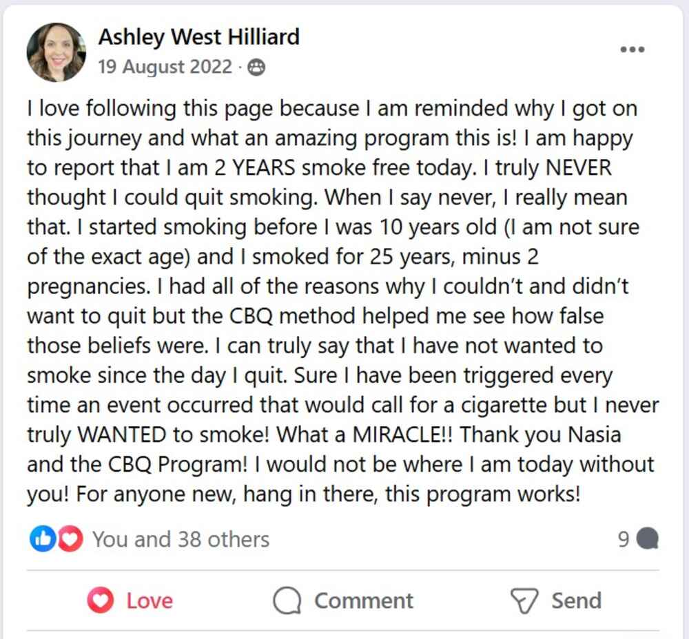Image resolution: width=689 pixels, height=639 pixels.
Task: Click the speech bubble Comment icon
Action: [x=287, y=600]
